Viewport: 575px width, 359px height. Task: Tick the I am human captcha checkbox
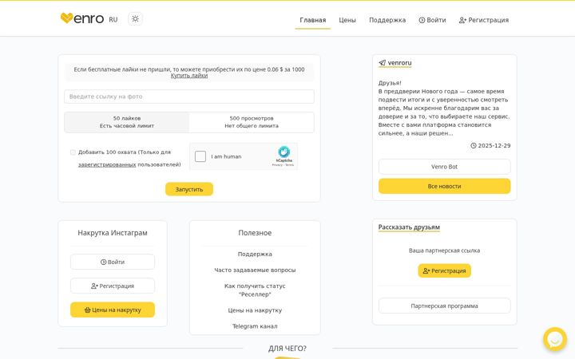point(200,156)
